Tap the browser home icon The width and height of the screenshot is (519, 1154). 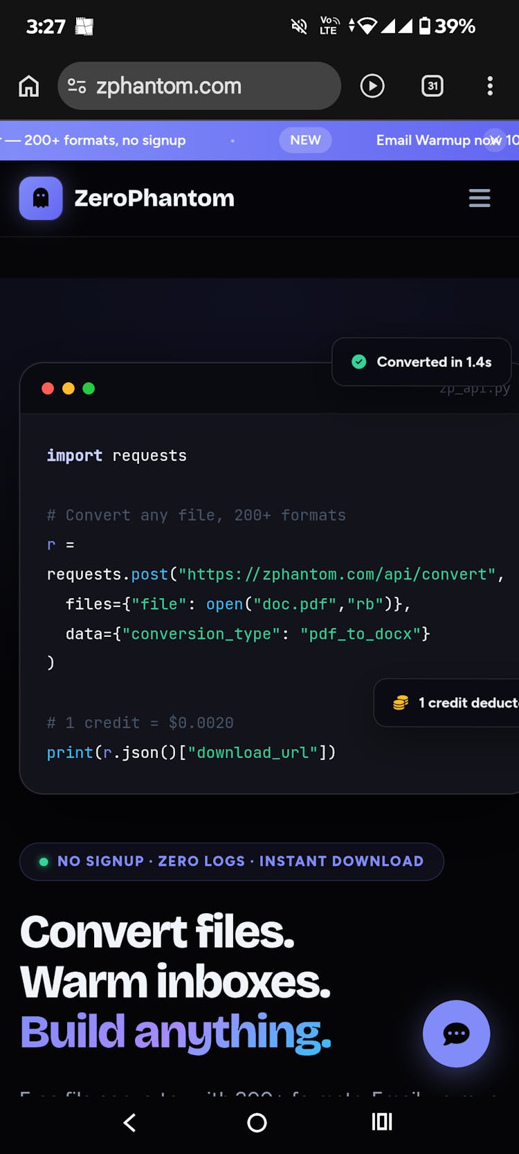[x=29, y=86]
